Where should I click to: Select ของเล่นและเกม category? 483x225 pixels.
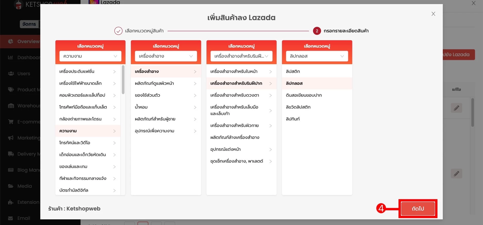point(88,166)
